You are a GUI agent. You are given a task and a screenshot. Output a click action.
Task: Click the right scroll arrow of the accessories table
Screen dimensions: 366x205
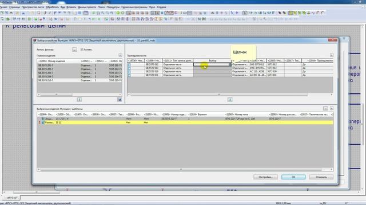click(332, 95)
